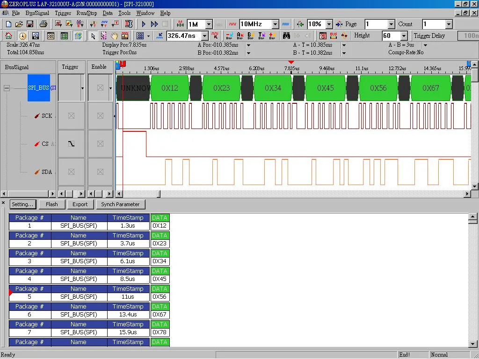The width and height of the screenshot is (479, 359).
Task: Select the hand pan tool
Action: tap(114, 36)
